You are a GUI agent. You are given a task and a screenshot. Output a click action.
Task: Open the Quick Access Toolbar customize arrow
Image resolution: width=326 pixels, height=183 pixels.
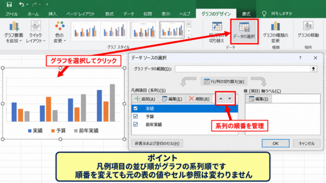[x=47, y=4]
